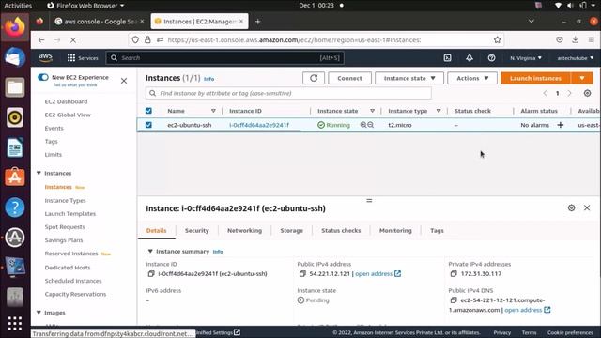
Task: Switch to Storage tab
Action: point(291,230)
